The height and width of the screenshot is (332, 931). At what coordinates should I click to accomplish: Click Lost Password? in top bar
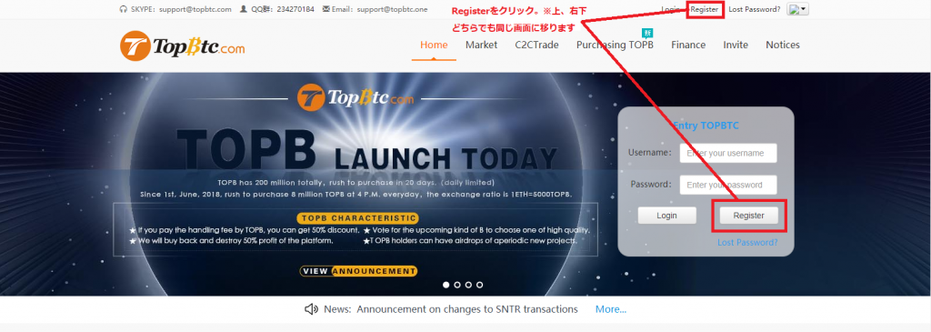(x=754, y=9)
